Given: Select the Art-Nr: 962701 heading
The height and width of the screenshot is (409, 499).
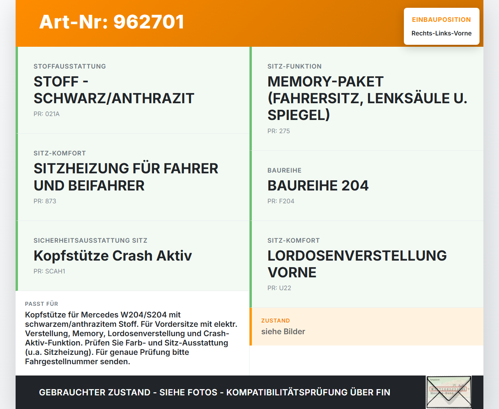Looking at the screenshot, I should (111, 22).
